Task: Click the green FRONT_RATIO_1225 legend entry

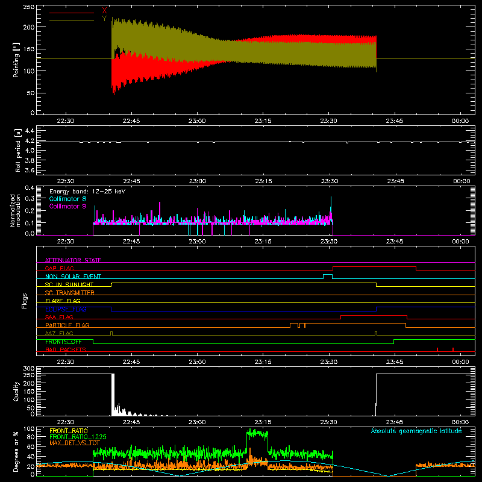Action: (x=78, y=437)
